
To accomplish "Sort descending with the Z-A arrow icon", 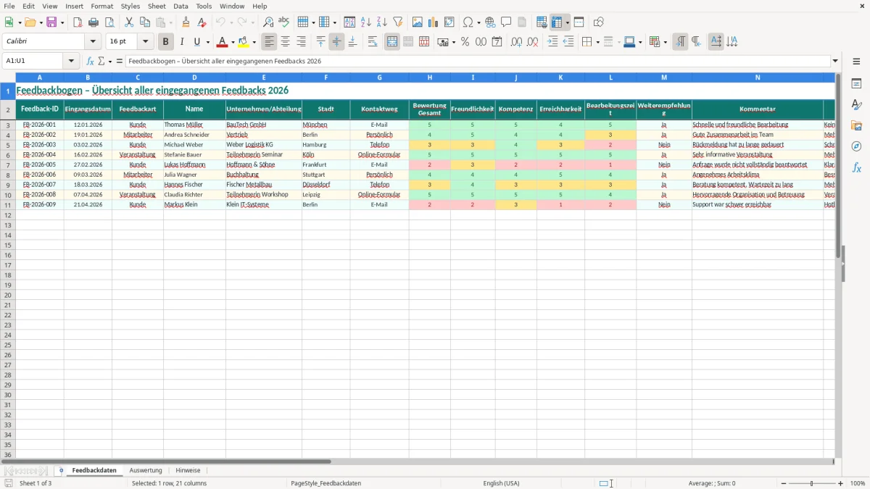I will point(382,22).
